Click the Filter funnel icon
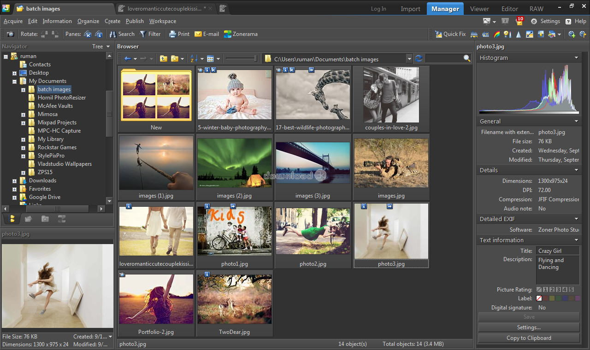Image resolution: width=590 pixels, height=350 pixels. pyautogui.click(x=143, y=34)
